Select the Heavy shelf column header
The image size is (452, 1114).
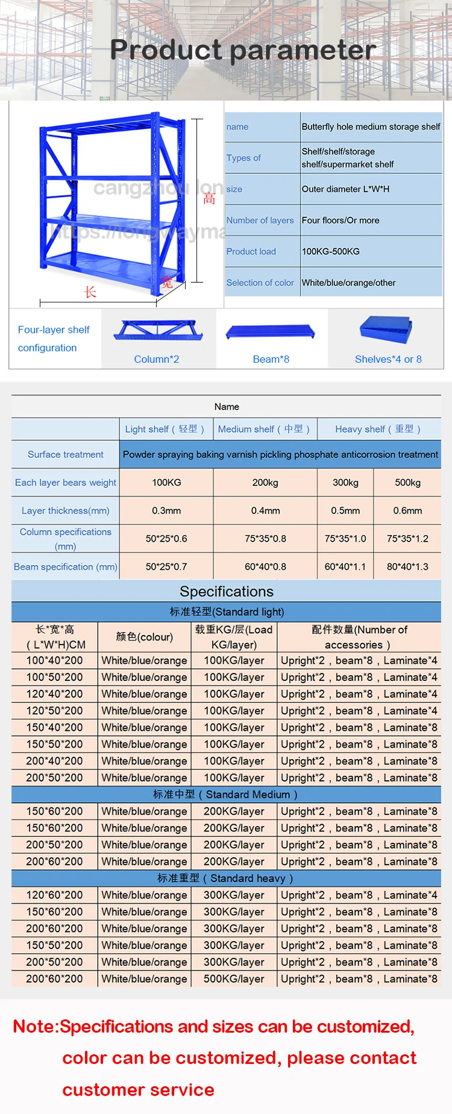tap(378, 429)
